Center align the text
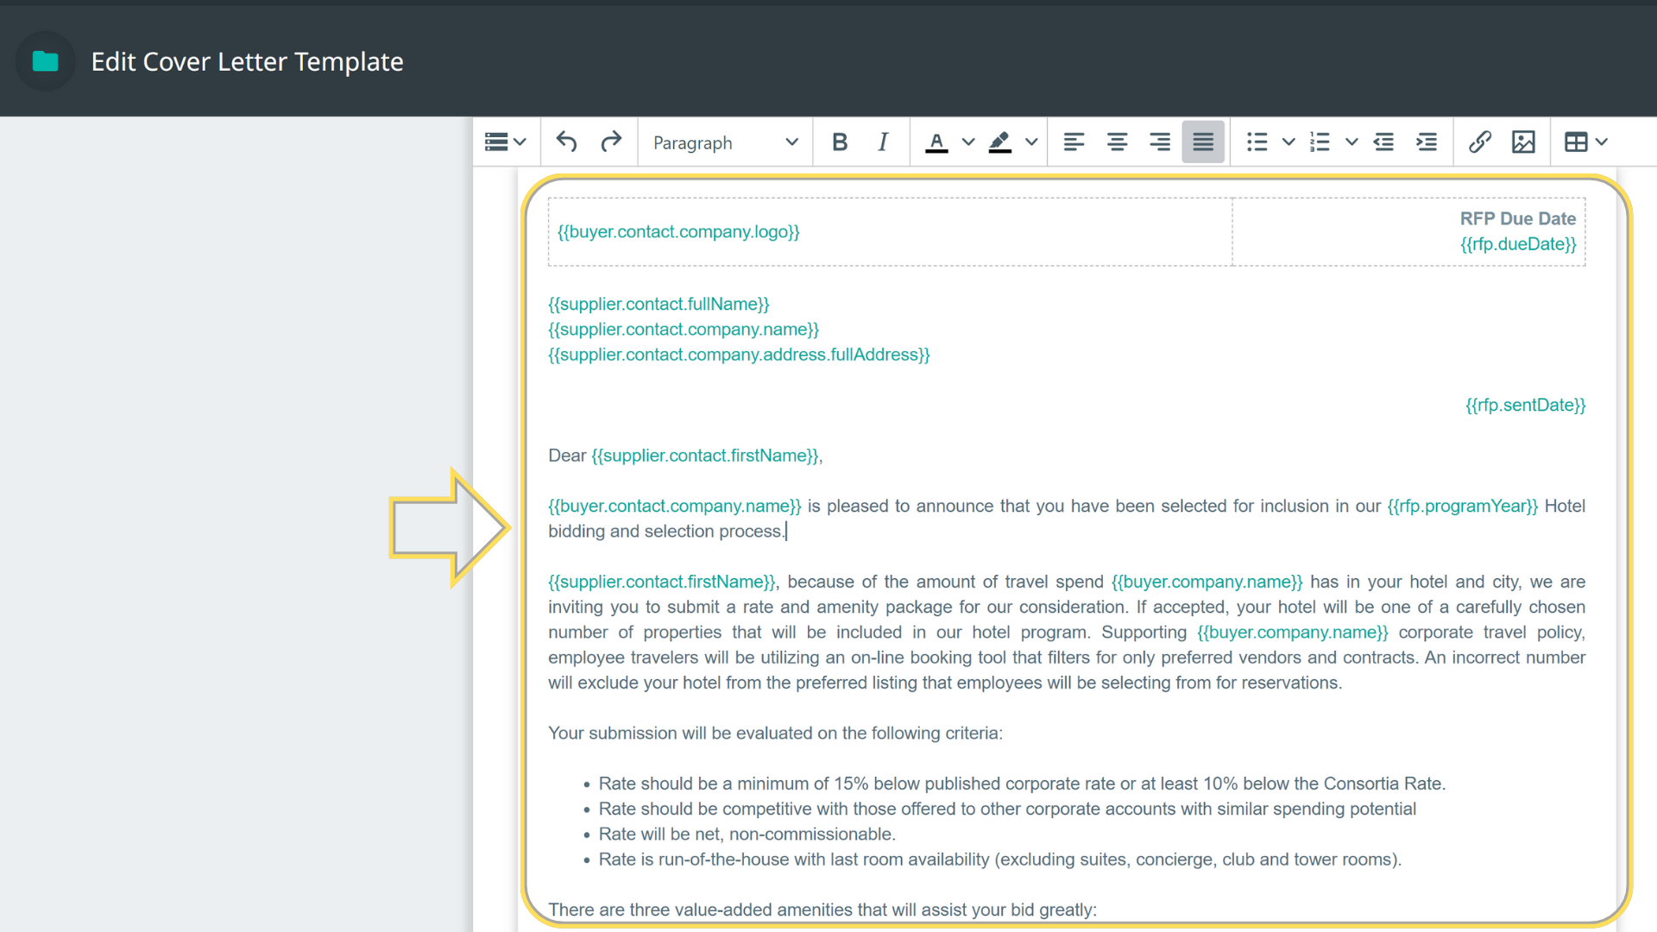 1117,142
